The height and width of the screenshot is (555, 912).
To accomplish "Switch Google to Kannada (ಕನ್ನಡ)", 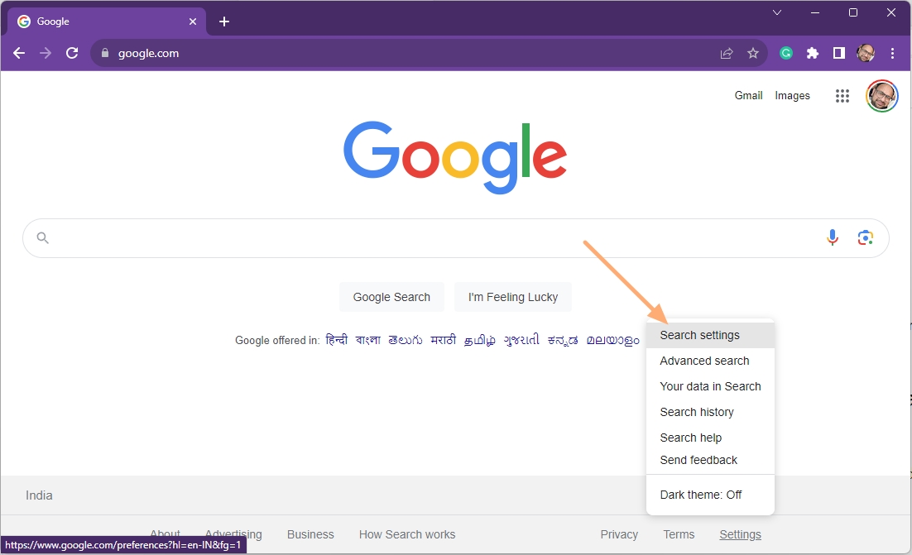I will point(563,340).
